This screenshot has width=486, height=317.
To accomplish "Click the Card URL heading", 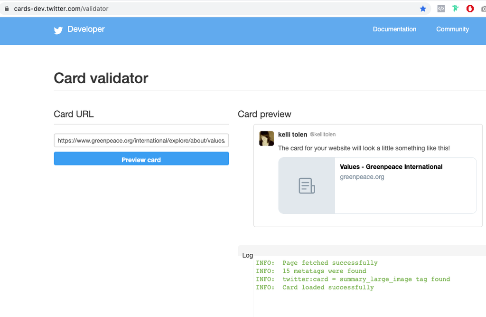I will [74, 114].
